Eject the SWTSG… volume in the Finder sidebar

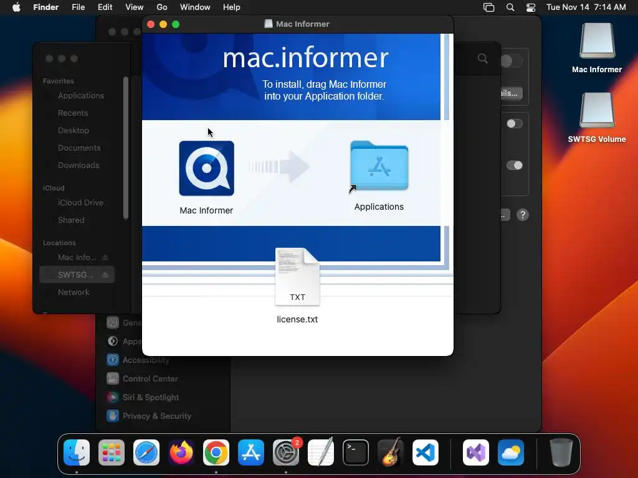click(105, 274)
